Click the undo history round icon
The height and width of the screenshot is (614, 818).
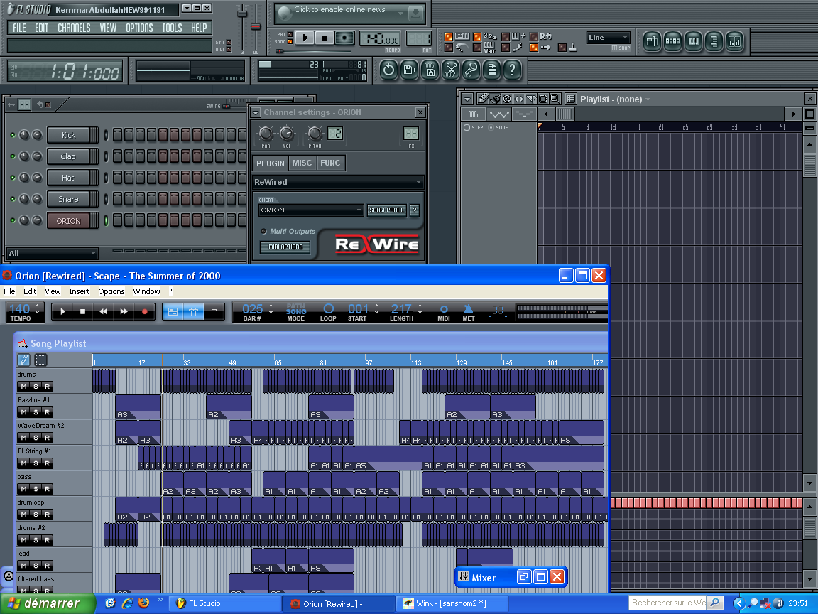click(388, 70)
